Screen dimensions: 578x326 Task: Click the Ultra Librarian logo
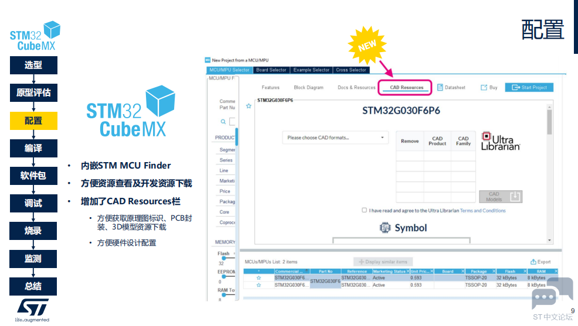[x=501, y=141]
